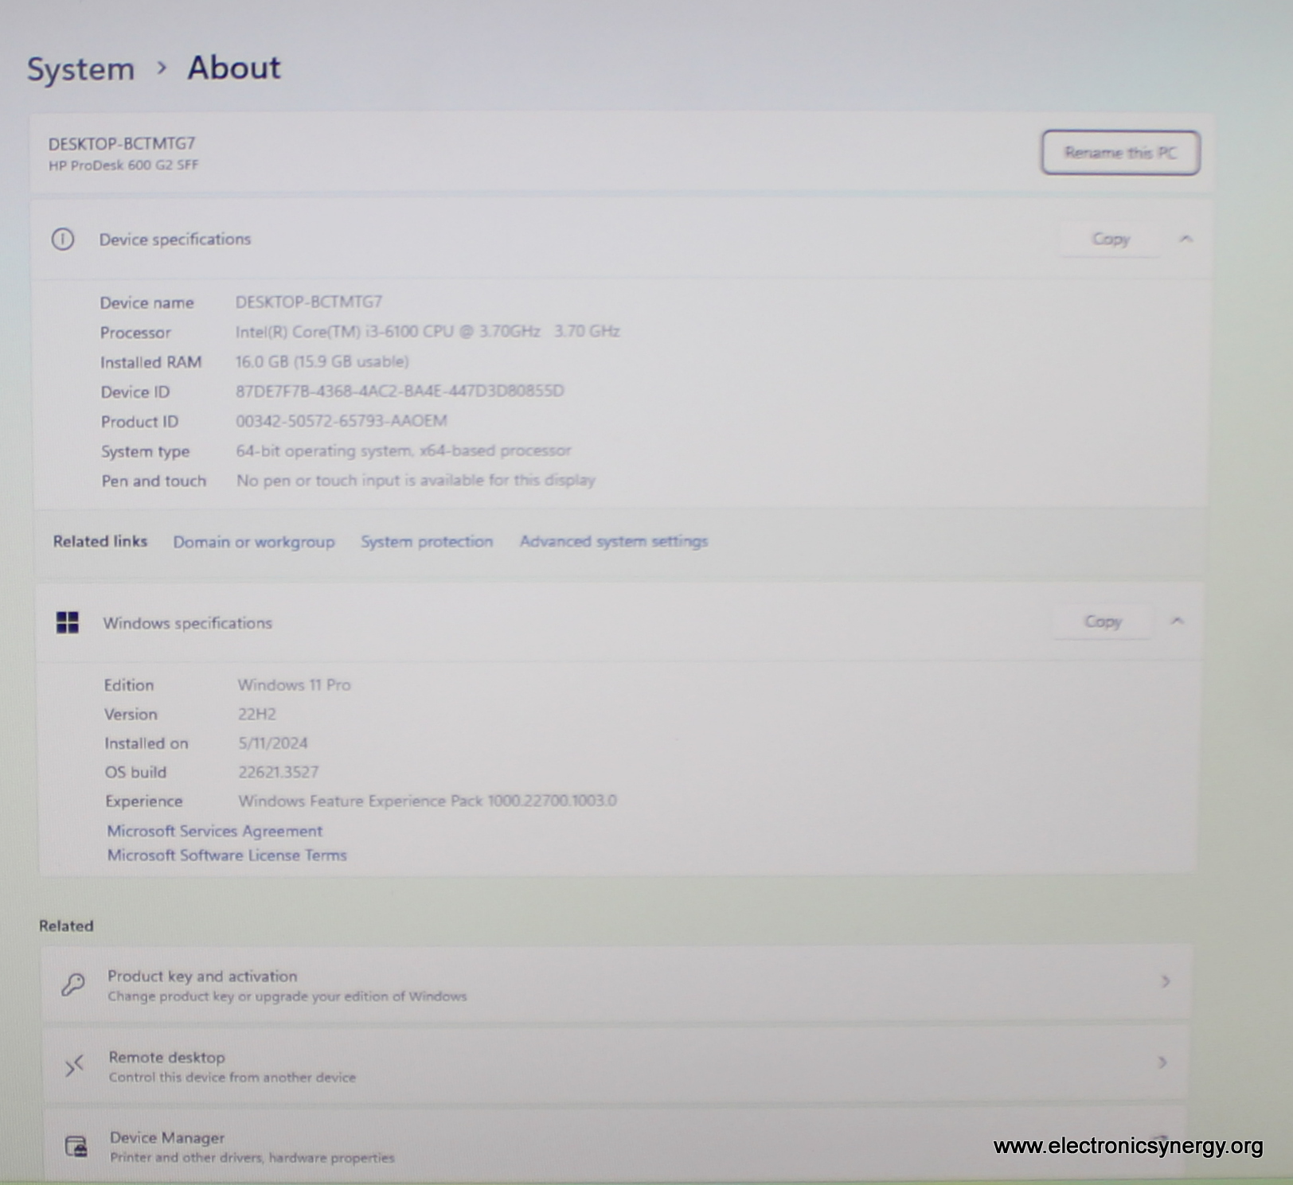Select the 5/11/2024 installed on date
The width and height of the screenshot is (1293, 1185).
[x=273, y=743]
